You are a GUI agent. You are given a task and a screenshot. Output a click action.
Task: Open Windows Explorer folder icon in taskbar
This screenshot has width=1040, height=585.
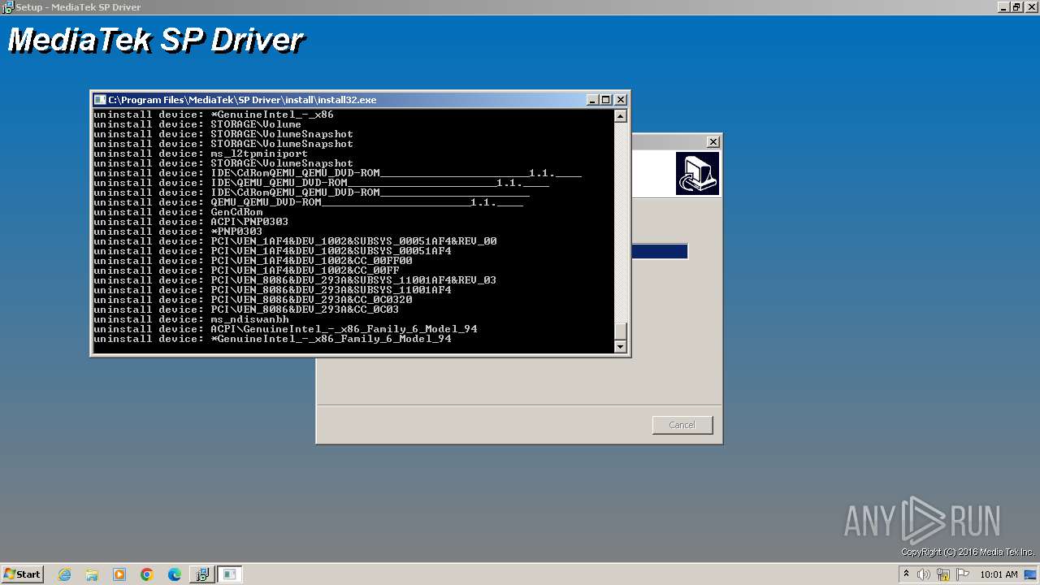point(92,574)
